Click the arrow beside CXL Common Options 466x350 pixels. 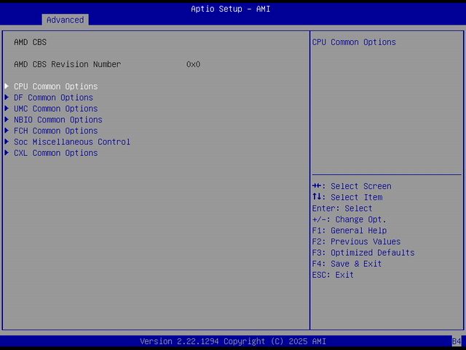tap(7, 152)
